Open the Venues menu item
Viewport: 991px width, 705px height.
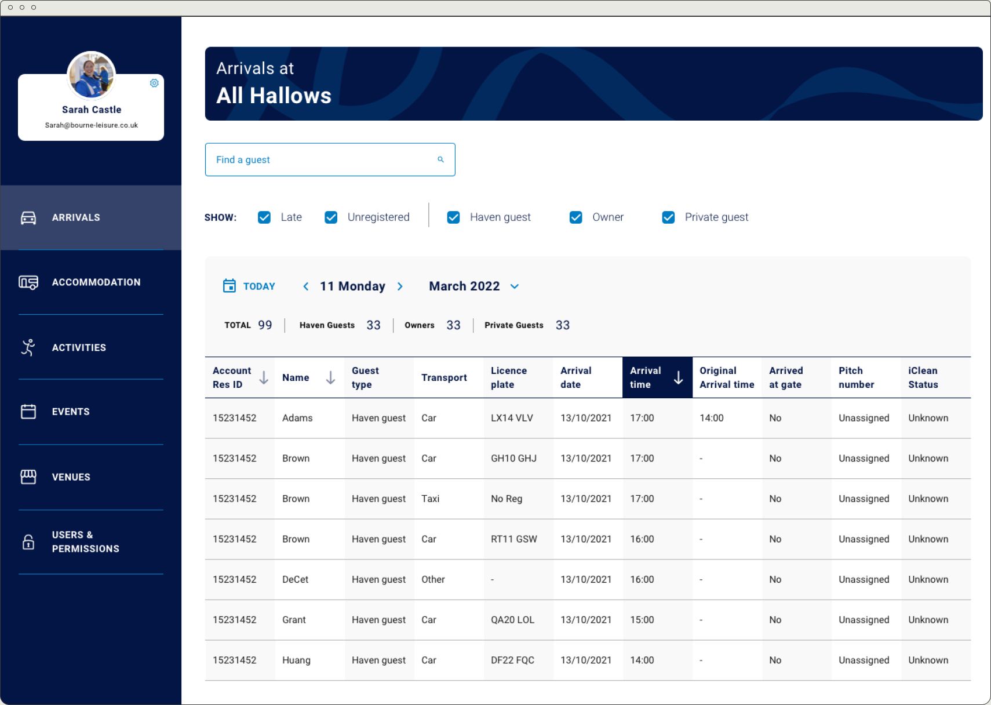(x=91, y=477)
